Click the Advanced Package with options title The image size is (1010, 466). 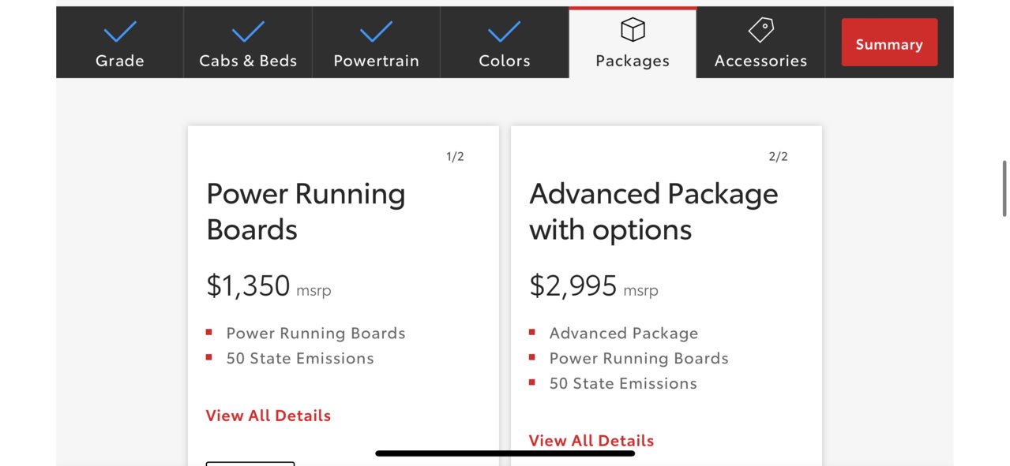654,211
